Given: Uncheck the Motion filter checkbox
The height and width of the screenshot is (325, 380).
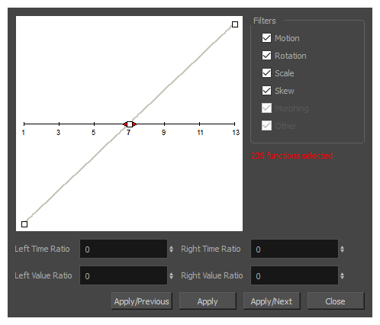Looking at the screenshot, I should pos(266,38).
